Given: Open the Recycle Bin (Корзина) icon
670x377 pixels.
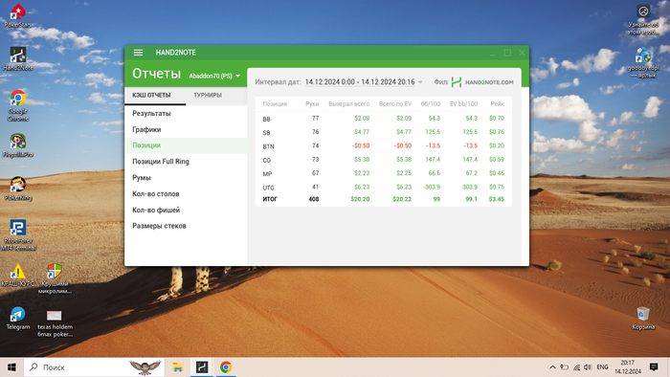Looking at the screenshot, I should click(643, 318).
